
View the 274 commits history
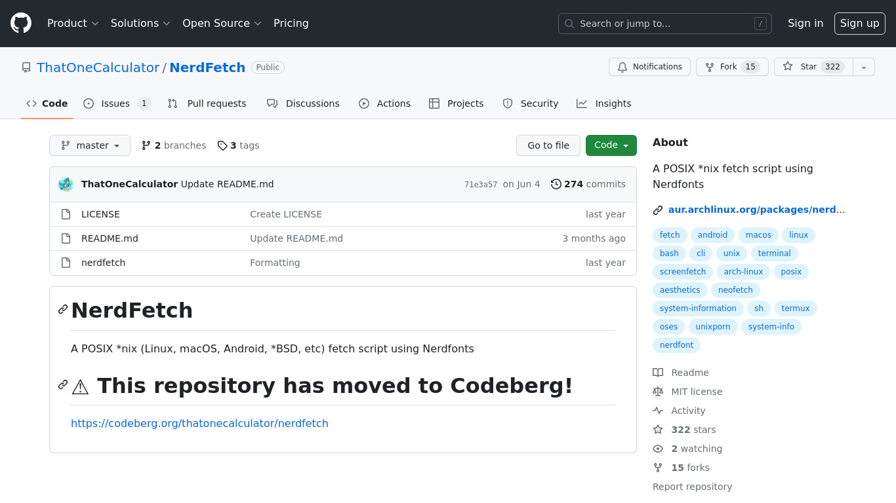(588, 184)
